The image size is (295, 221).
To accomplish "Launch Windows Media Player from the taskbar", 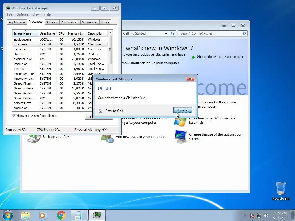I will pos(43,215).
